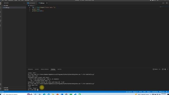Open Cortana circle on the taskbar
The width and height of the screenshot is (169, 95).
pos(35,94)
